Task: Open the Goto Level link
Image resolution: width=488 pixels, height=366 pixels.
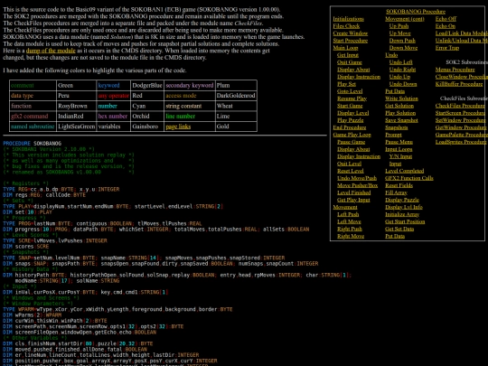Action: click(350, 91)
